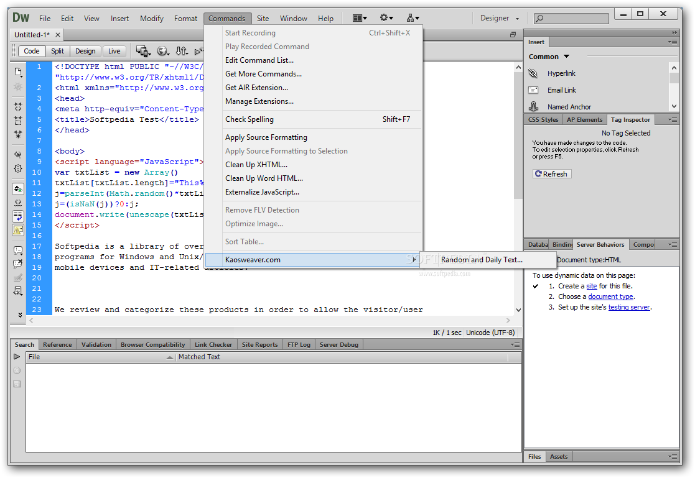Highlight Invalid Code icon in coding toolbar

17,203
